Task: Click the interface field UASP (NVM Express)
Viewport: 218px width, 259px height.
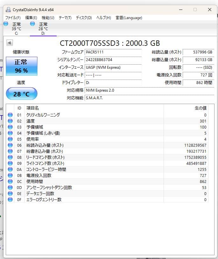Action: tap(113, 67)
